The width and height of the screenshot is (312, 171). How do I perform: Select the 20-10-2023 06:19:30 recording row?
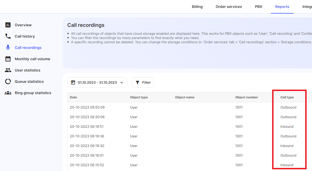point(190,146)
